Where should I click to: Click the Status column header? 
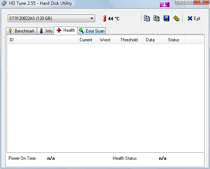tap(175, 40)
